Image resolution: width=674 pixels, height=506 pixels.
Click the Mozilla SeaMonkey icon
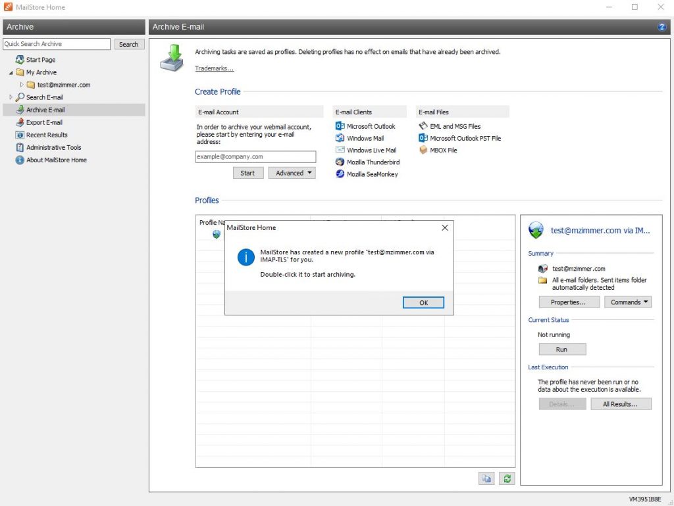coord(340,174)
